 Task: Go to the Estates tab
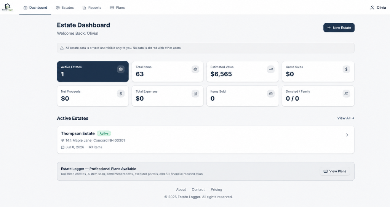[65, 8]
